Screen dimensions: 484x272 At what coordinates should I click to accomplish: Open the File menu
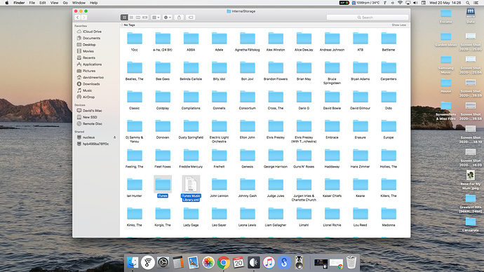32,3
